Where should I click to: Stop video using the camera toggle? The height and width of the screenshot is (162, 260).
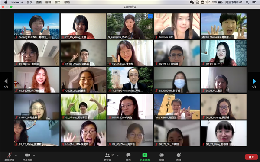coord(27,155)
